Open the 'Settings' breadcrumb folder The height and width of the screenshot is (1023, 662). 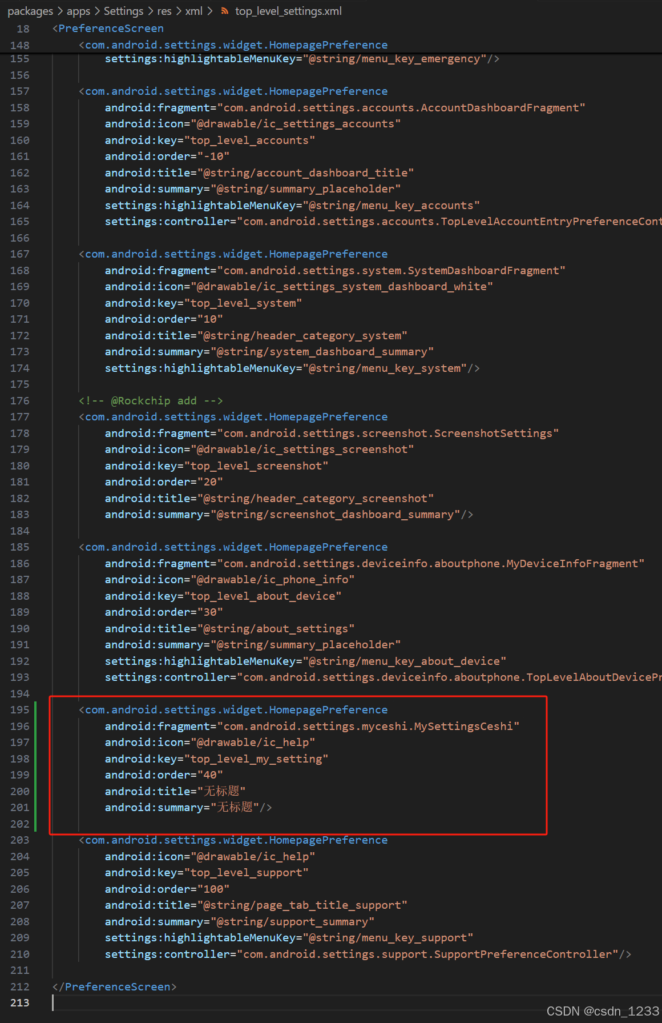click(123, 11)
